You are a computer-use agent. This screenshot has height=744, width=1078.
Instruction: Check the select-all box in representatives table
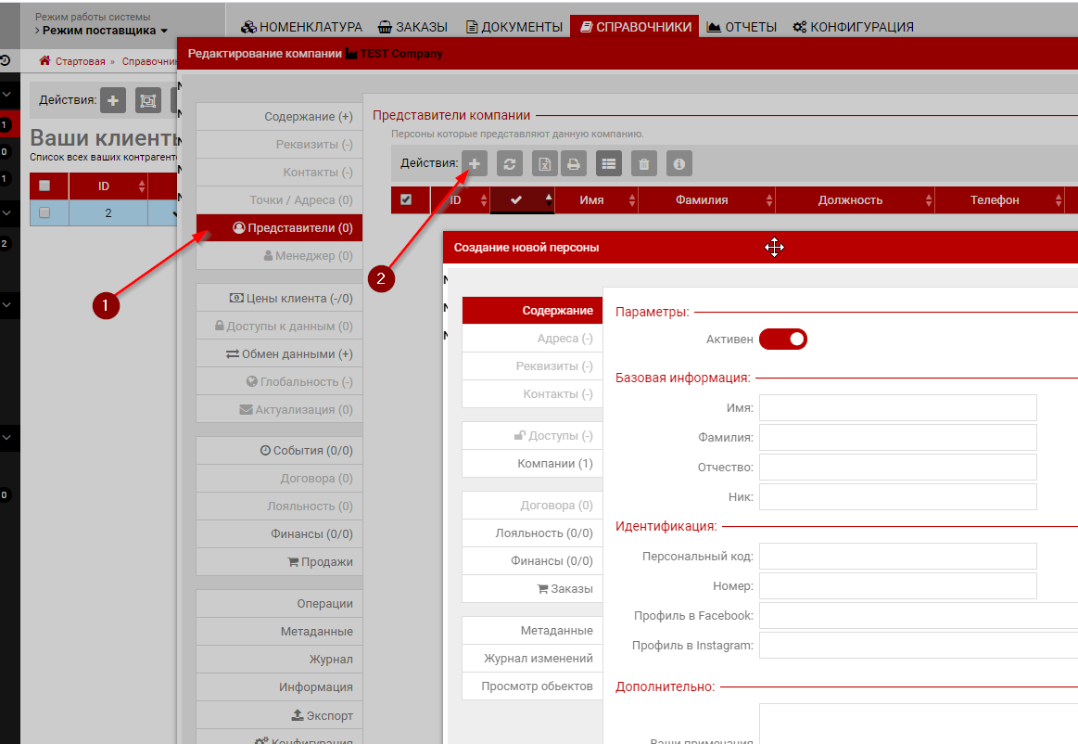(406, 199)
